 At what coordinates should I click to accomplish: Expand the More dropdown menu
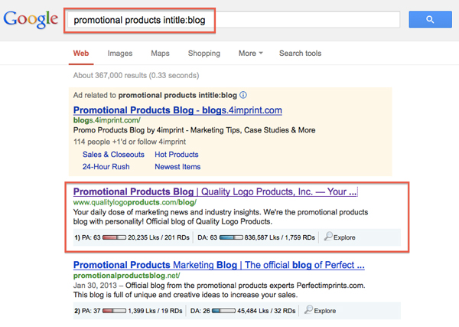[250, 54]
